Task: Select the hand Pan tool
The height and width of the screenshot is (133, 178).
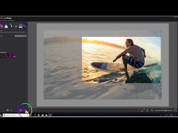Action: click(147, 110)
